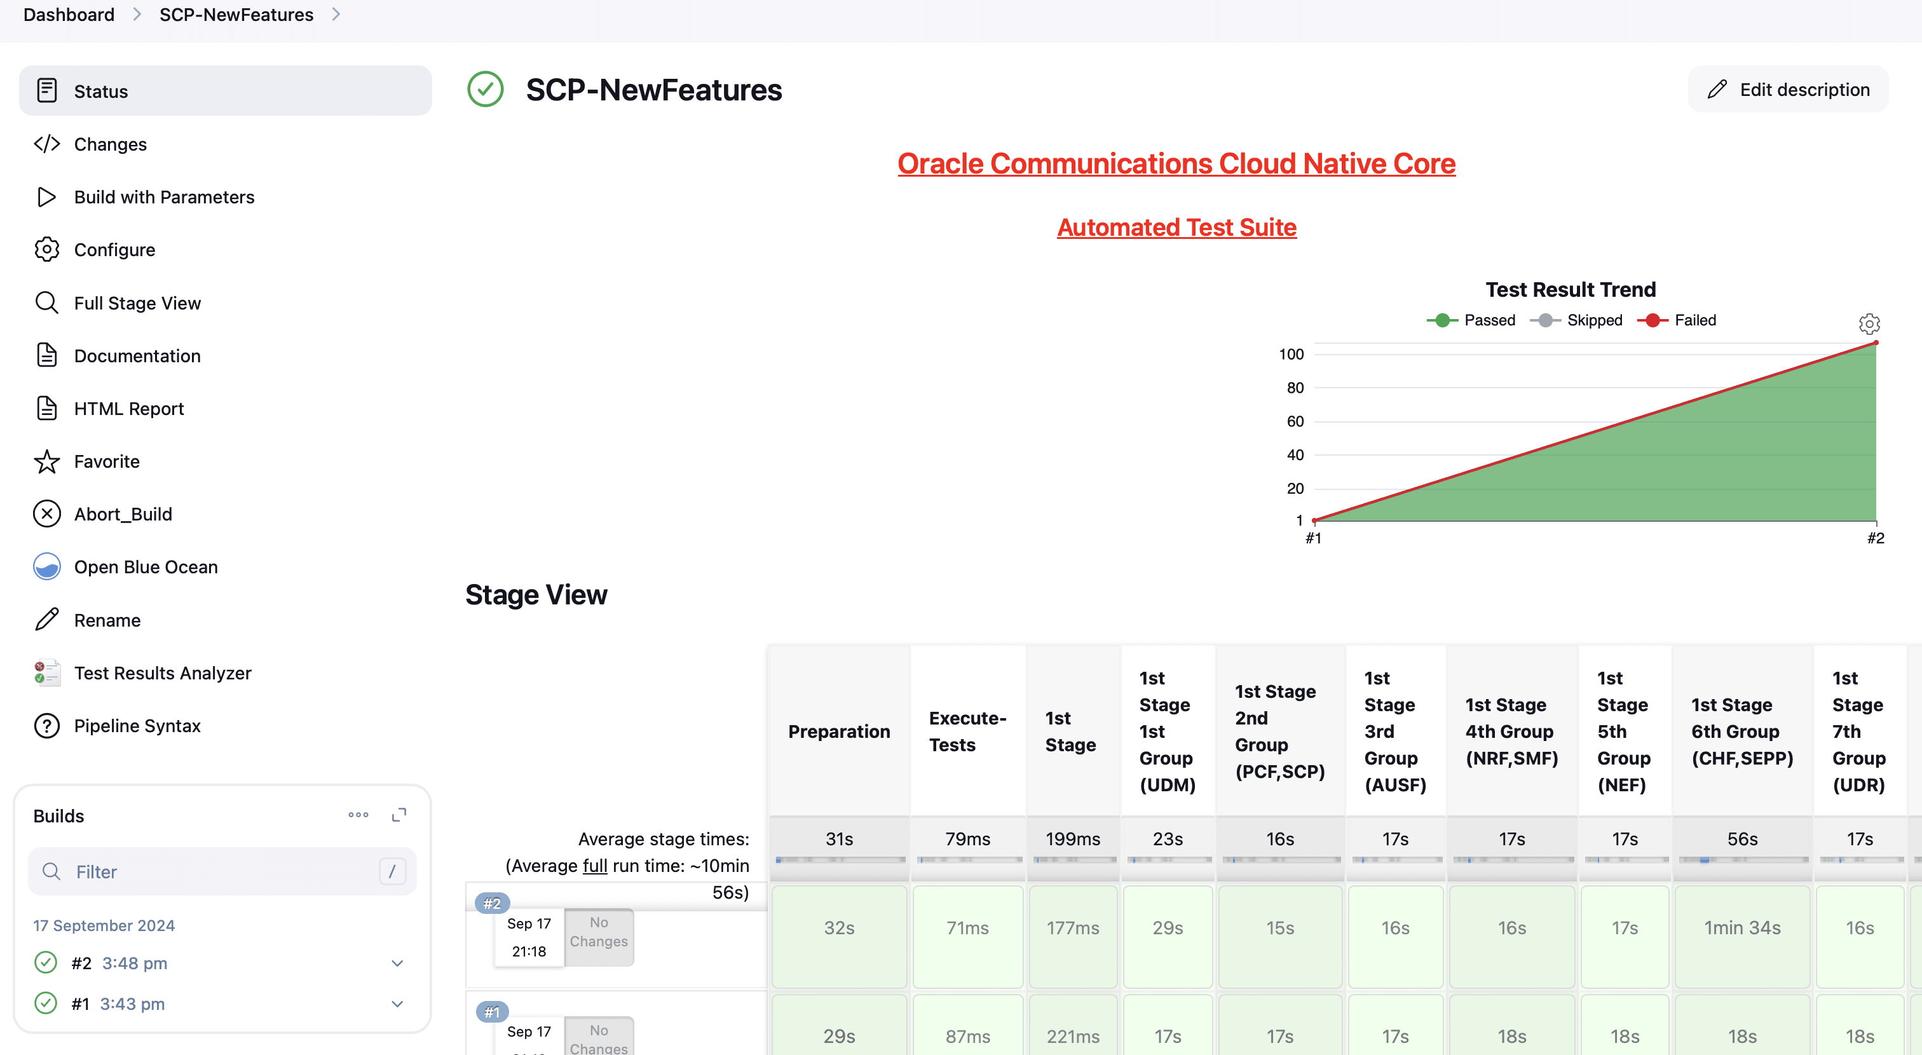The width and height of the screenshot is (1922, 1055).
Task: Click the Pipeline Syntax help icon
Action: (46, 726)
